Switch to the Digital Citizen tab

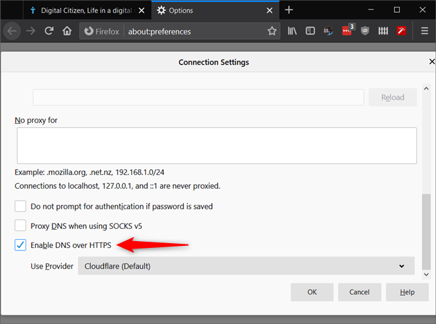tap(87, 11)
